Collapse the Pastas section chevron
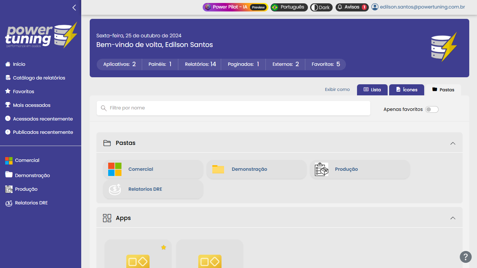Screen dimensions: 477x268 click(x=453, y=143)
